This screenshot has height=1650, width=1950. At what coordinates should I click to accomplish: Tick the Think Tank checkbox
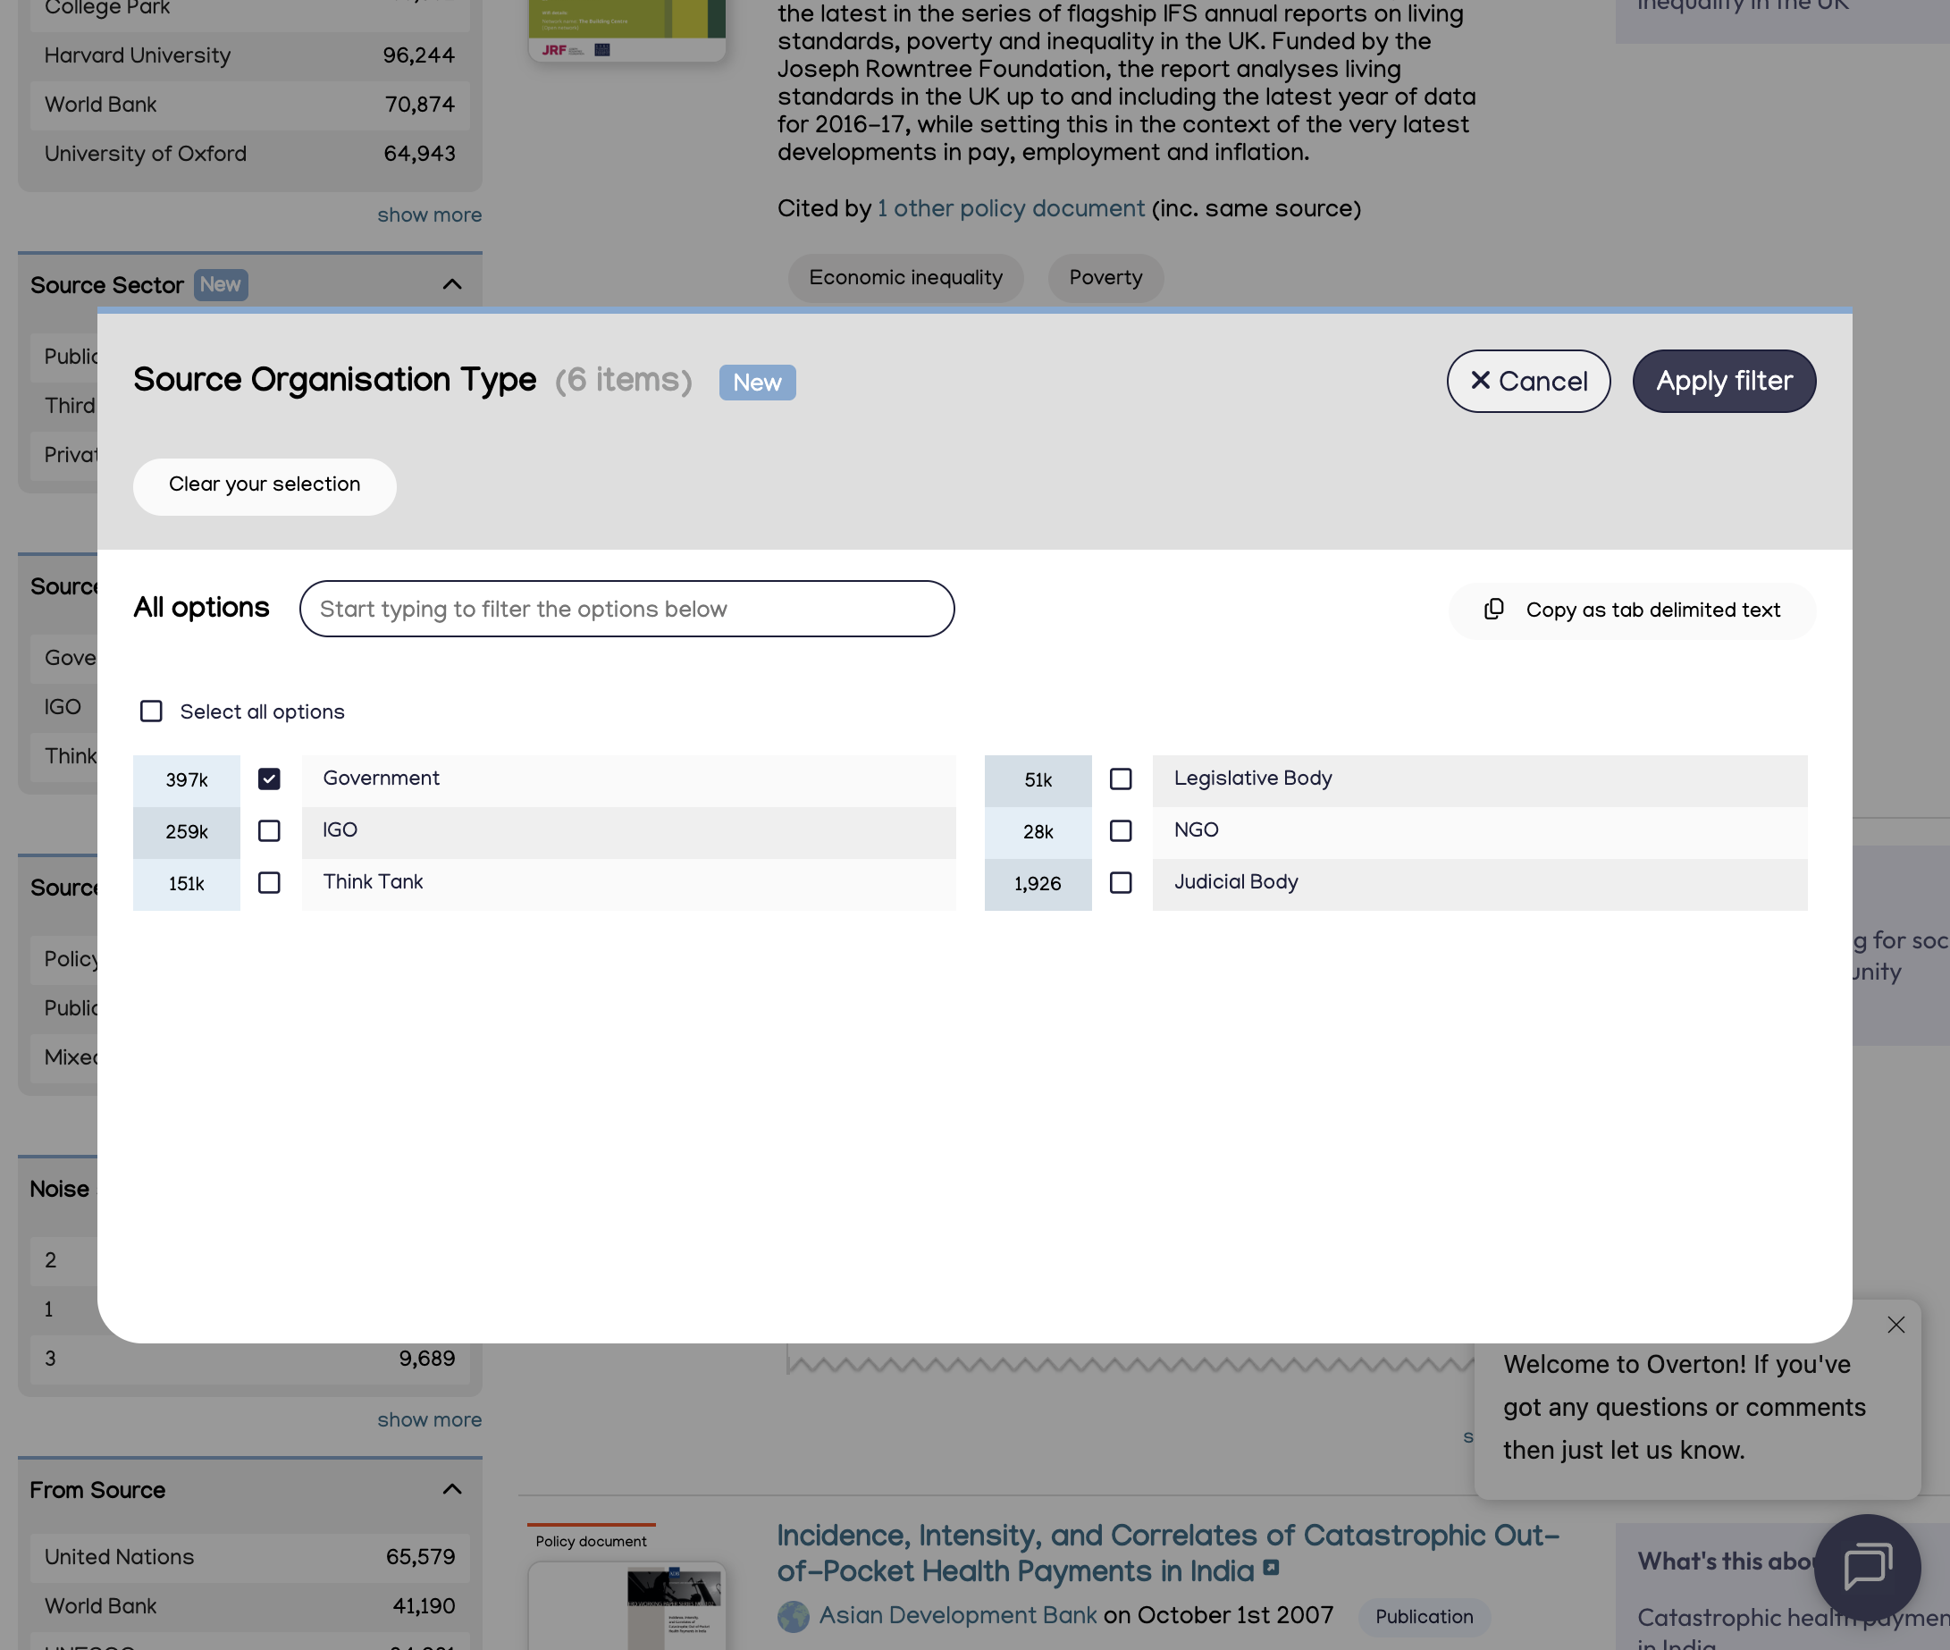tap(269, 882)
